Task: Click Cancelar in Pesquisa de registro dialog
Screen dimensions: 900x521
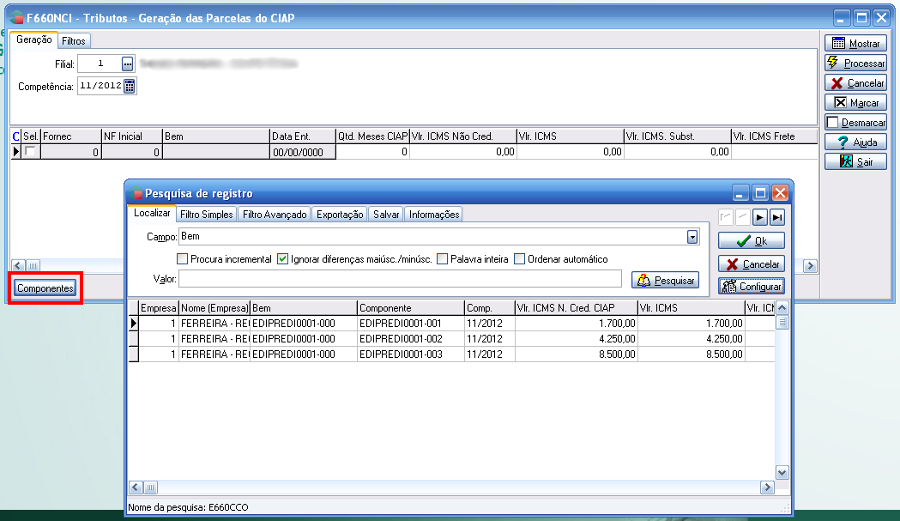Action: pyautogui.click(x=752, y=264)
